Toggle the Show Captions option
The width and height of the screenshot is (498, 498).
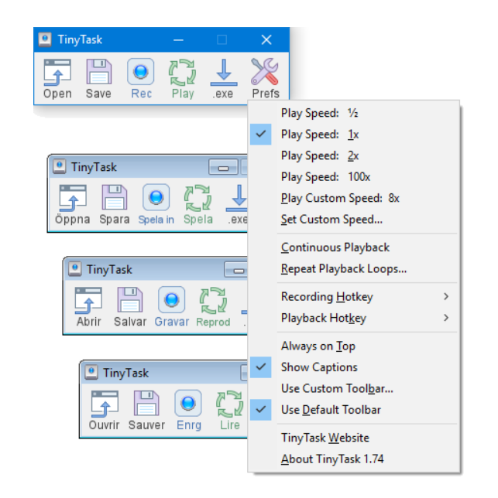click(x=354, y=367)
